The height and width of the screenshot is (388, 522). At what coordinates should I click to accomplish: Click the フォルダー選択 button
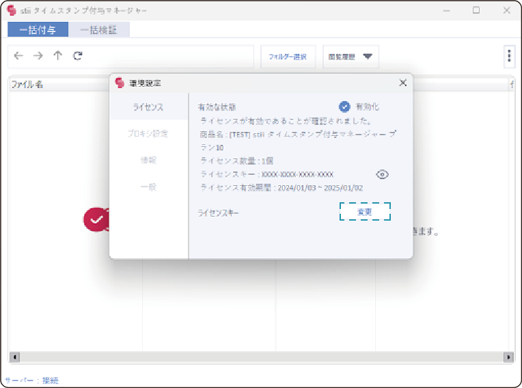click(x=287, y=57)
